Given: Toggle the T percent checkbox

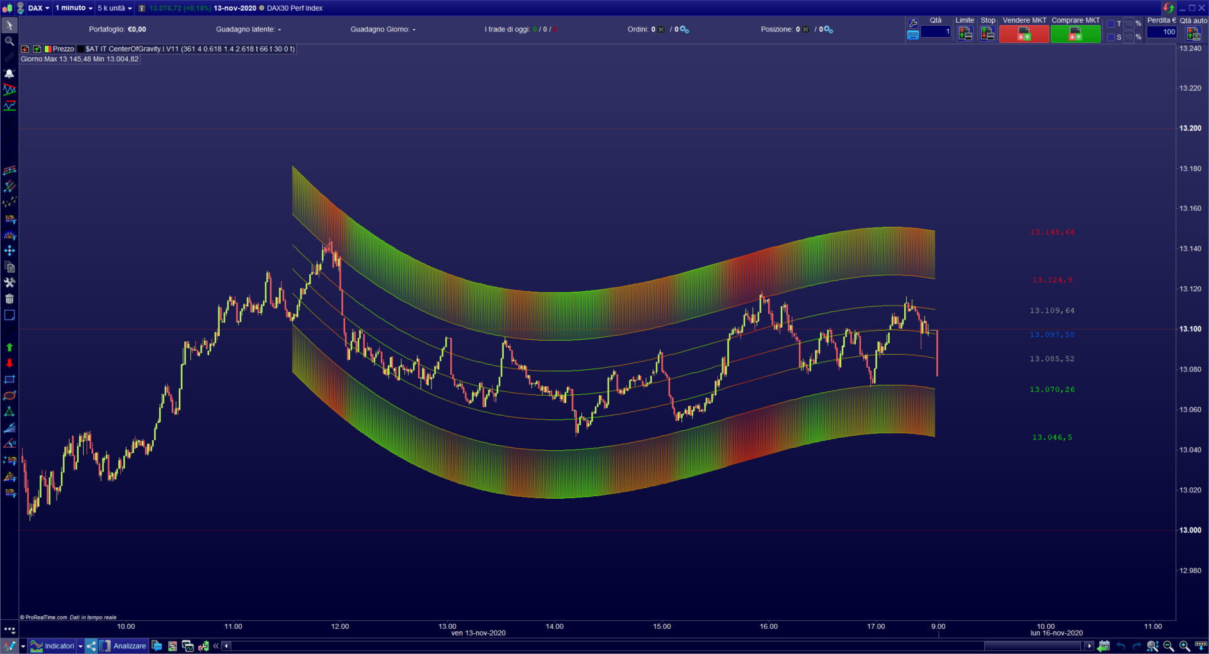Looking at the screenshot, I should pos(1111,24).
